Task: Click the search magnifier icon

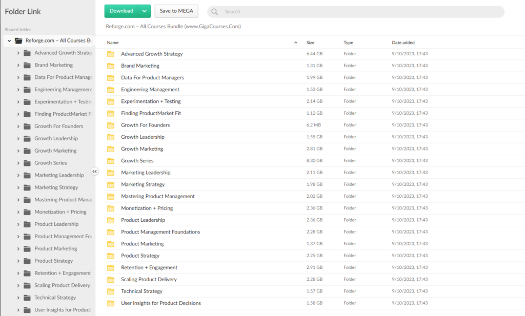Action: point(214,11)
